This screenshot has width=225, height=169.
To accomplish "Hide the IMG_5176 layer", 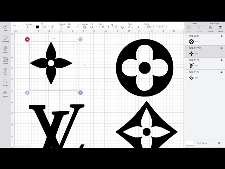I will pyautogui.click(x=221, y=60).
